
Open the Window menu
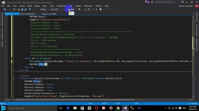[x=99, y=6]
